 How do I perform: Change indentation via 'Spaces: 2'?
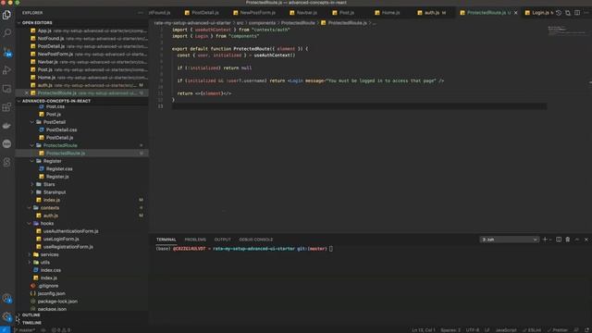pyautogui.click(x=450, y=330)
